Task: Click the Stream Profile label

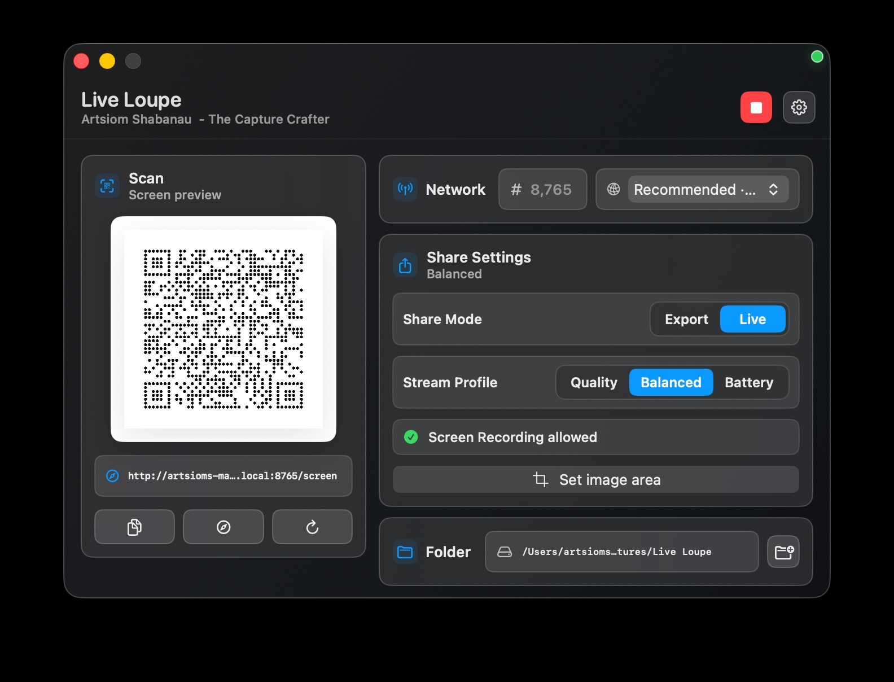Action: click(x=450, y=382)
